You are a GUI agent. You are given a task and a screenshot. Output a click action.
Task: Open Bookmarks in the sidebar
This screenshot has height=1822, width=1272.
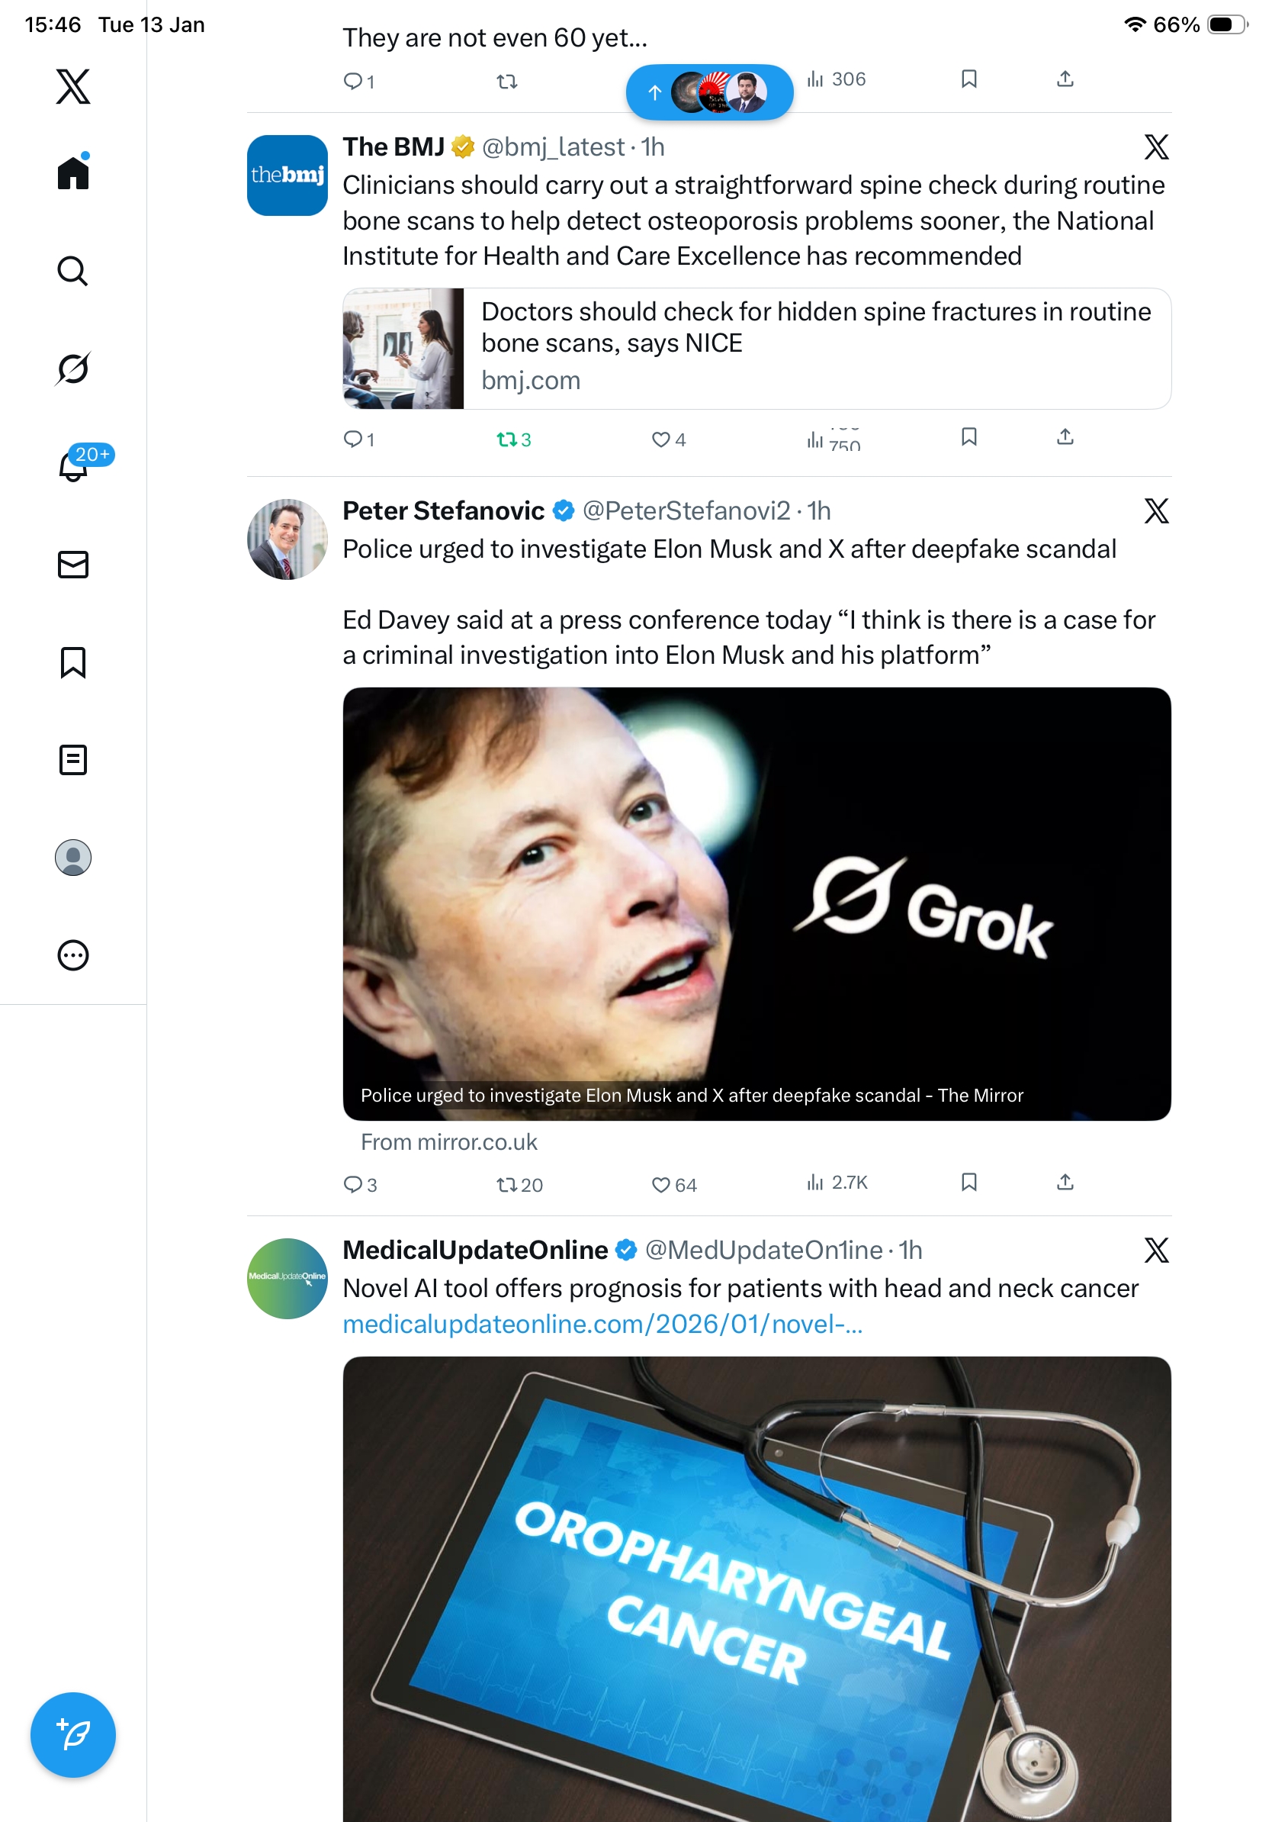(x=73, y=662)
